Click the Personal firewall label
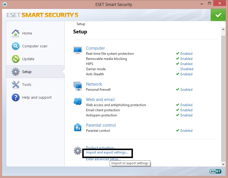The height and width of the screenshot is (178, 228). (x=98, y=90)
